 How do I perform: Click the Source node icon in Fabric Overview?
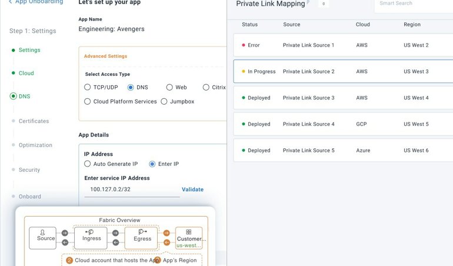[42, 232]
